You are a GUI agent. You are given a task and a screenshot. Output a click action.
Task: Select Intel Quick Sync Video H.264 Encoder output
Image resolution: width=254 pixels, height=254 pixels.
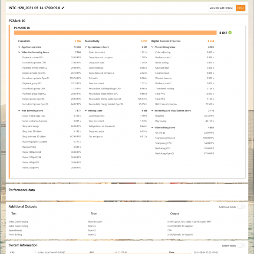(x=189, y=221)
